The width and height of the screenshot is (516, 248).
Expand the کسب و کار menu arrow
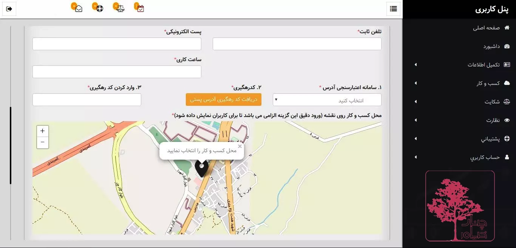416,83
